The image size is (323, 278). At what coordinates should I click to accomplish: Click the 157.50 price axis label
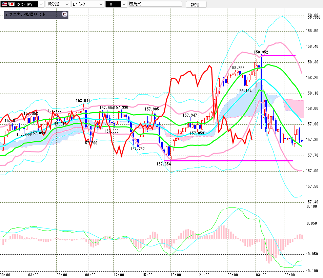coord(312,186)
